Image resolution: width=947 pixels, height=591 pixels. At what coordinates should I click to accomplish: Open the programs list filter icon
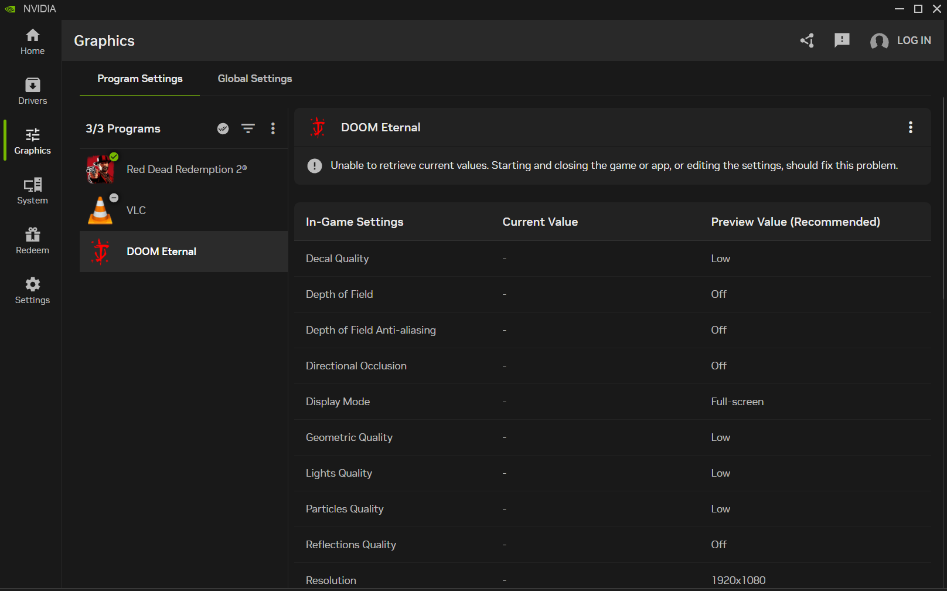point(248,128)
